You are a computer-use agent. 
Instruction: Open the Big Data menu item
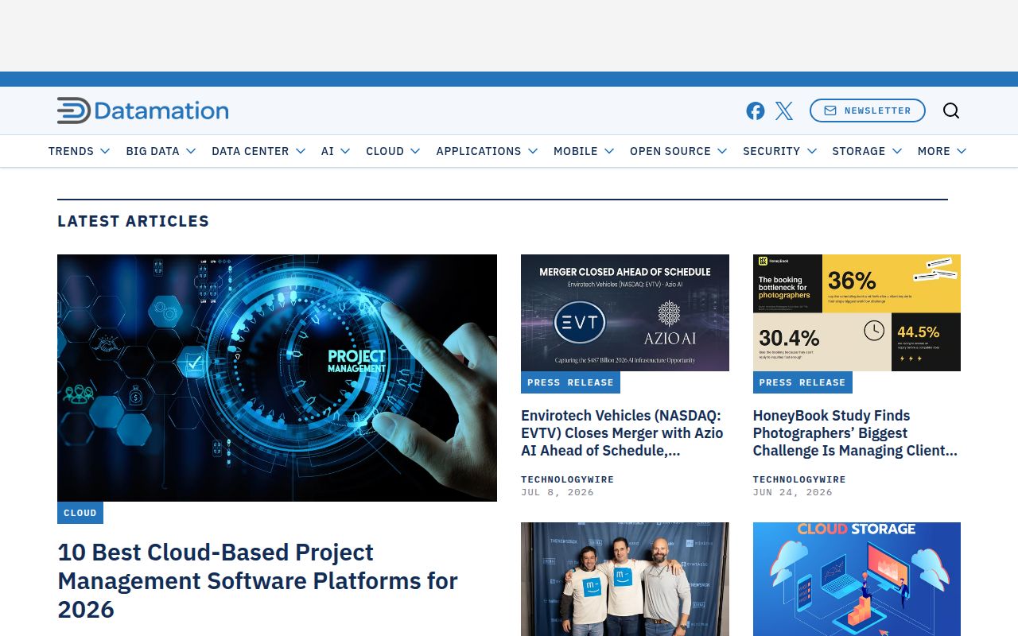click(153, 151)
